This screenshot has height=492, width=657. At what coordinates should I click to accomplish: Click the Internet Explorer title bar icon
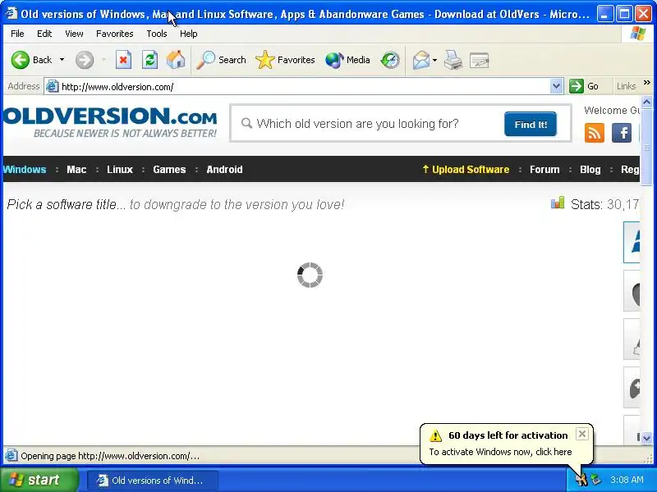click(x=11, y=13)
